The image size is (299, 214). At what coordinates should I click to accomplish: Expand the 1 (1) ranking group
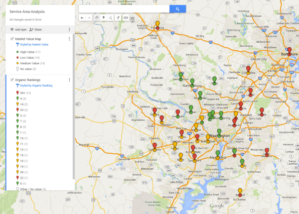point(21,132)
